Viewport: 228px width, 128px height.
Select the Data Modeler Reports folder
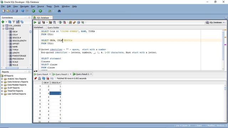17,85
